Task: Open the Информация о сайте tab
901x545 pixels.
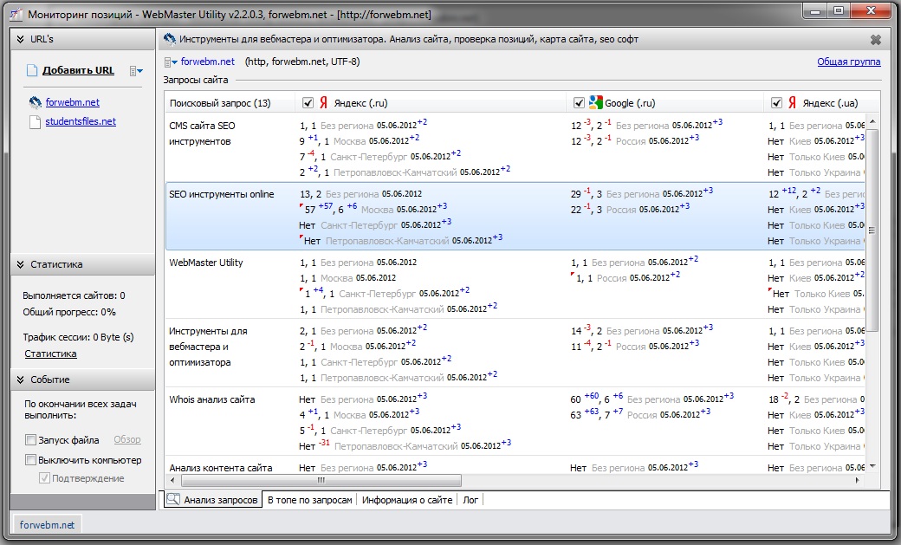Action: coord(407,500)
